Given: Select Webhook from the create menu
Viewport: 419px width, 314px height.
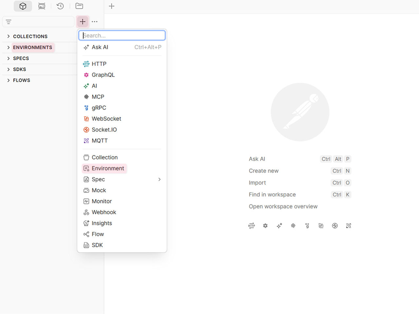Looking at the screenshot, I should point(122,212).
